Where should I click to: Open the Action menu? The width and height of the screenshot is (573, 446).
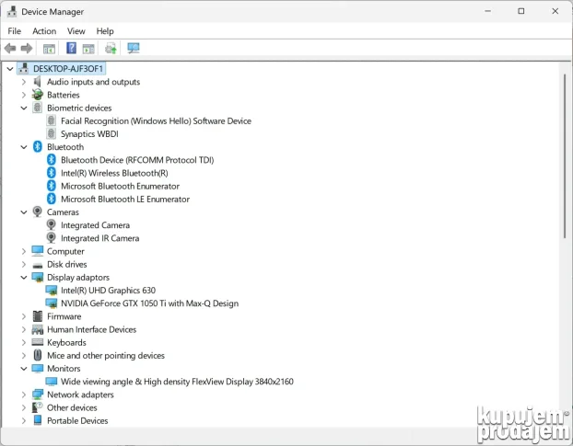[x=44, y=31]
